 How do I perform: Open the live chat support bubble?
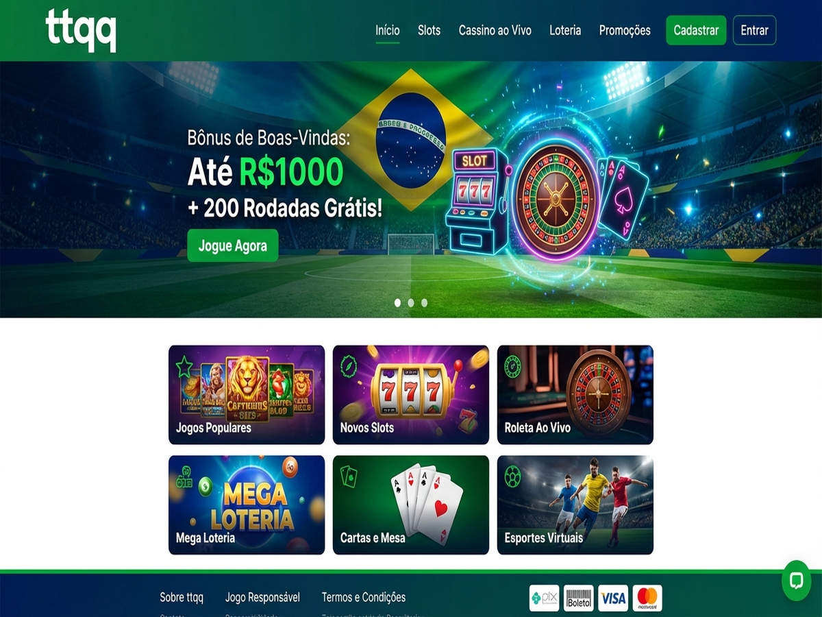click(x=796, y=581)
